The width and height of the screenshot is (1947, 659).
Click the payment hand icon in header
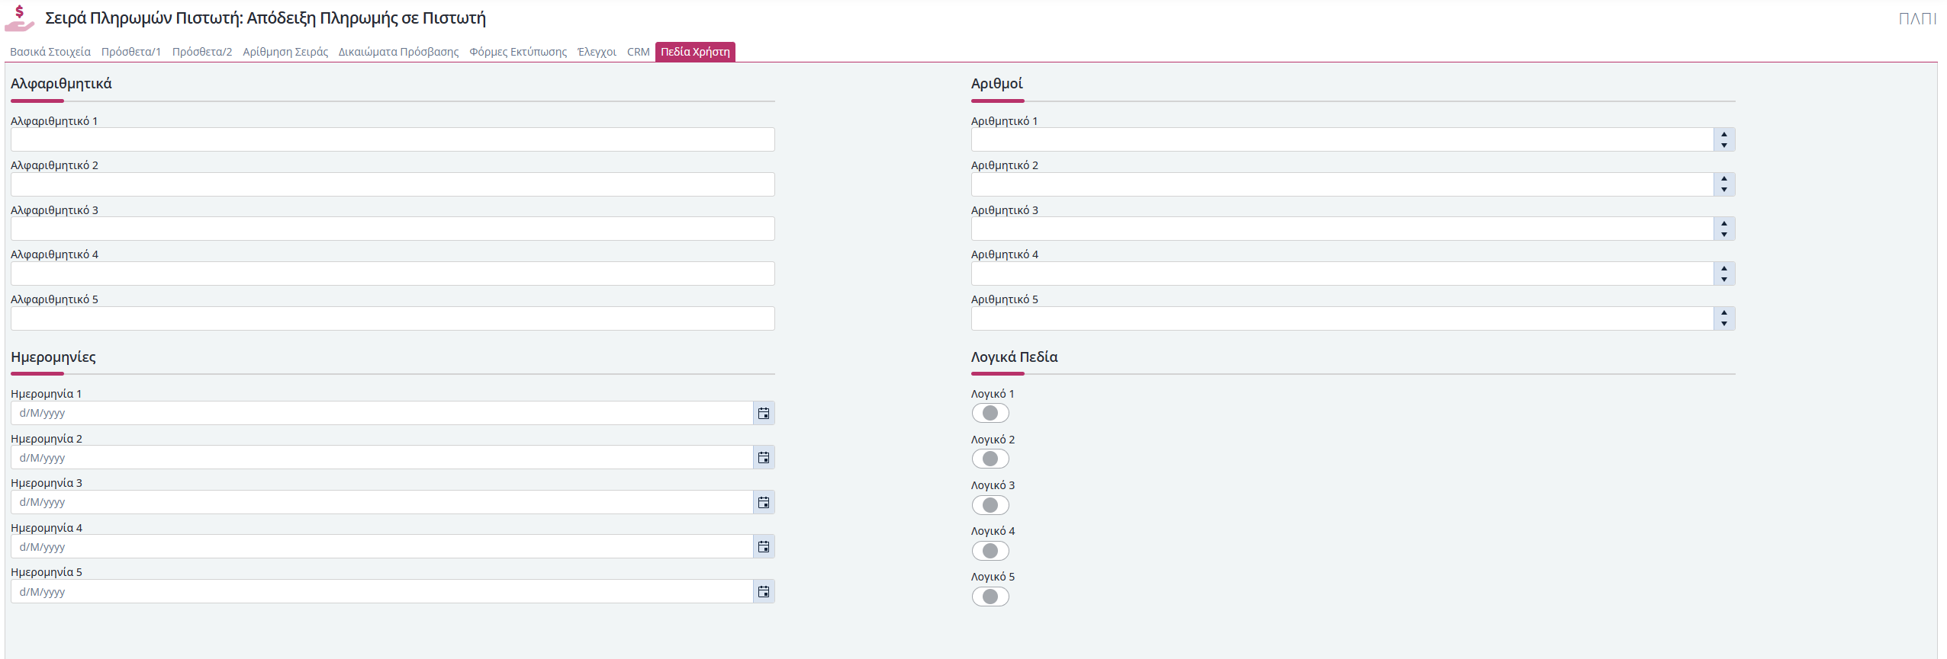(x=20, y=18)
